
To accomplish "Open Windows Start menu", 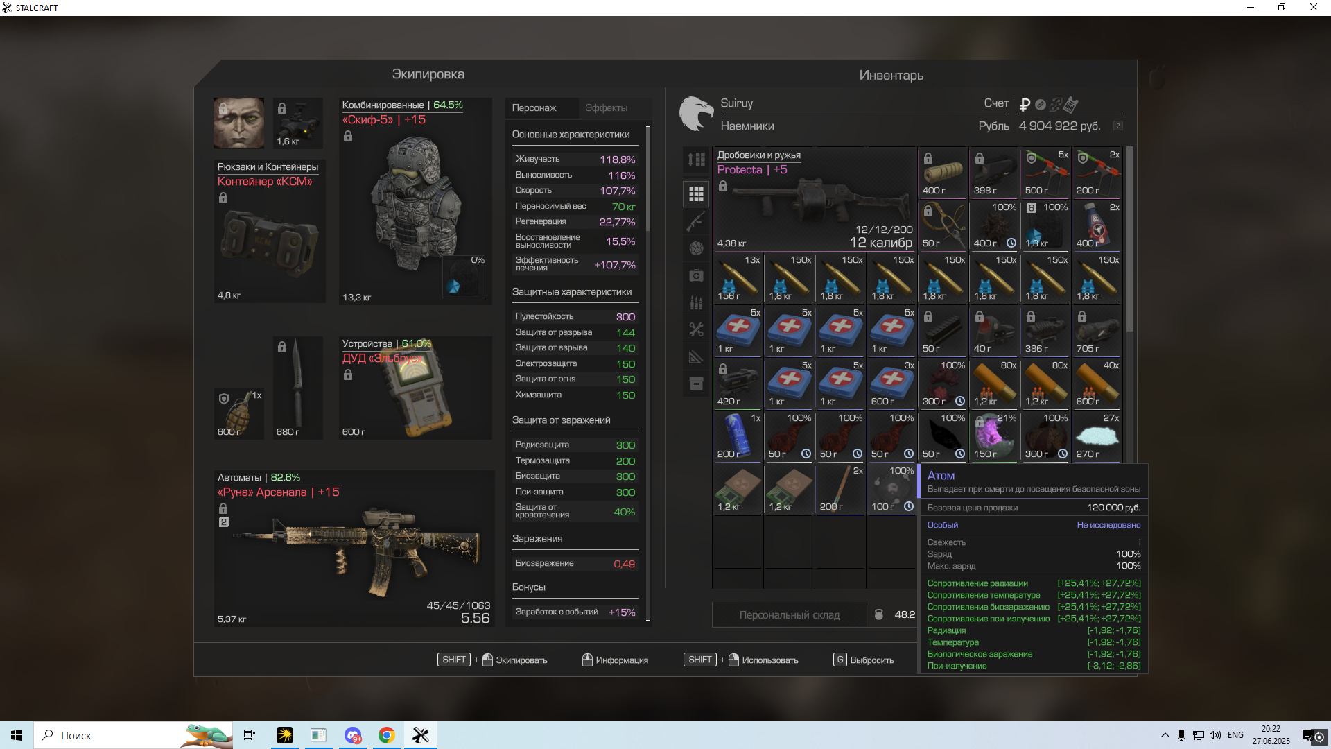I will [x=17, y=735].
